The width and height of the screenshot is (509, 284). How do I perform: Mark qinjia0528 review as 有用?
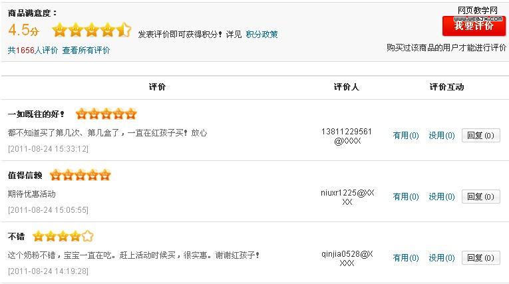405,258
